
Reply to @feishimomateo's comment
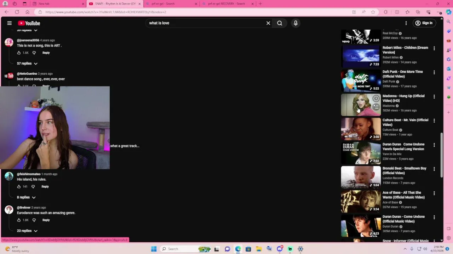(45, 187)
